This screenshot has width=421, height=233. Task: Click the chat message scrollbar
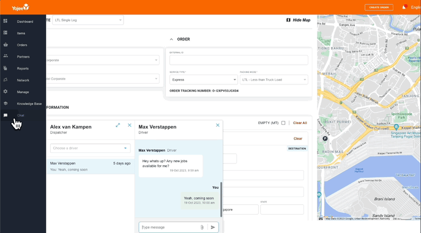(222, 199)
